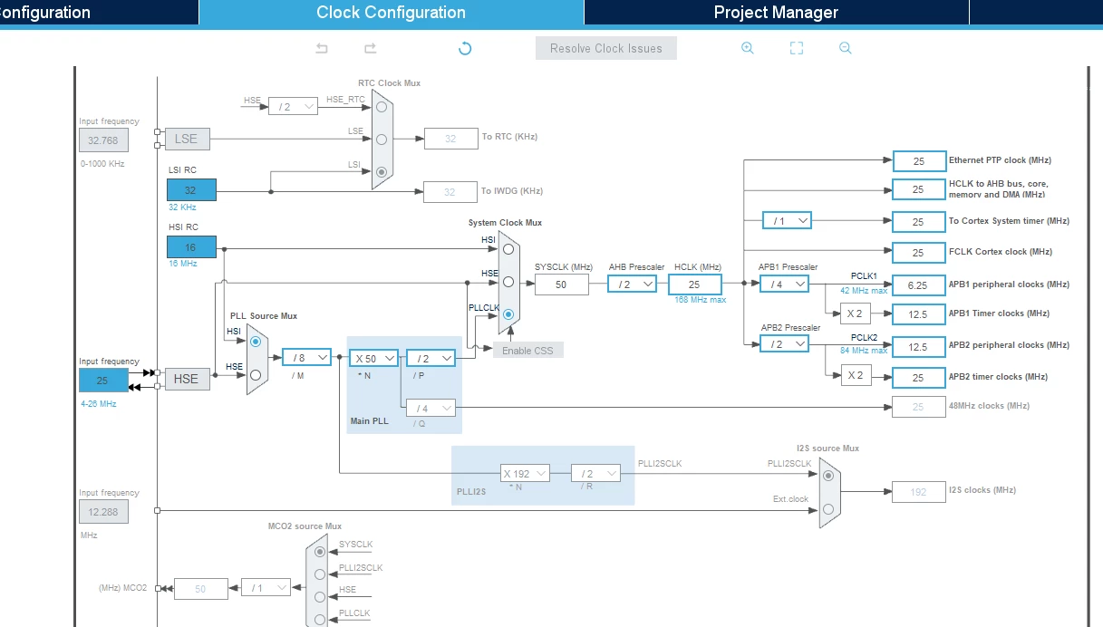This screenshot has width=1103, height=627.
Task: Click the HSE input frequency field showing 25
Action: click(x=103, y=381)
